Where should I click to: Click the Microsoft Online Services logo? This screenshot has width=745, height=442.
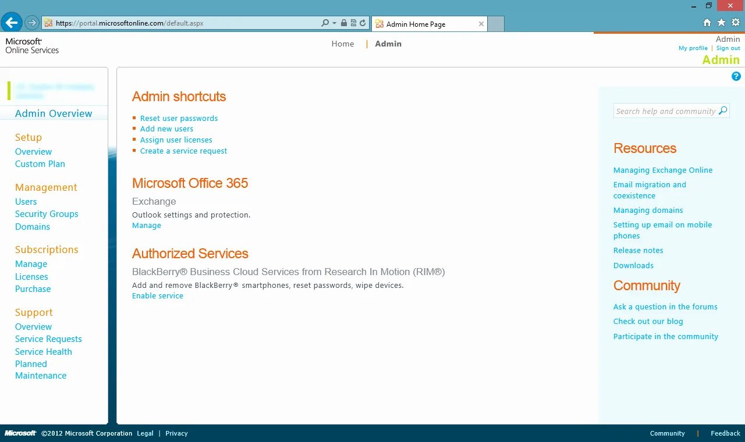32,46
